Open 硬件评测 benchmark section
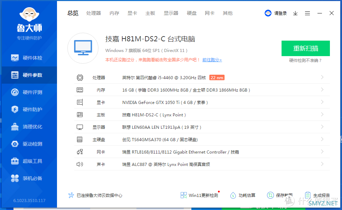The width and height of the screenshot is (342, 210). pos(29,92)
